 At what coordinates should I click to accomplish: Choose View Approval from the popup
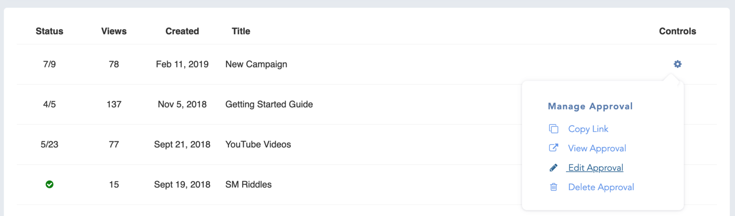click(x=597, y=148)
